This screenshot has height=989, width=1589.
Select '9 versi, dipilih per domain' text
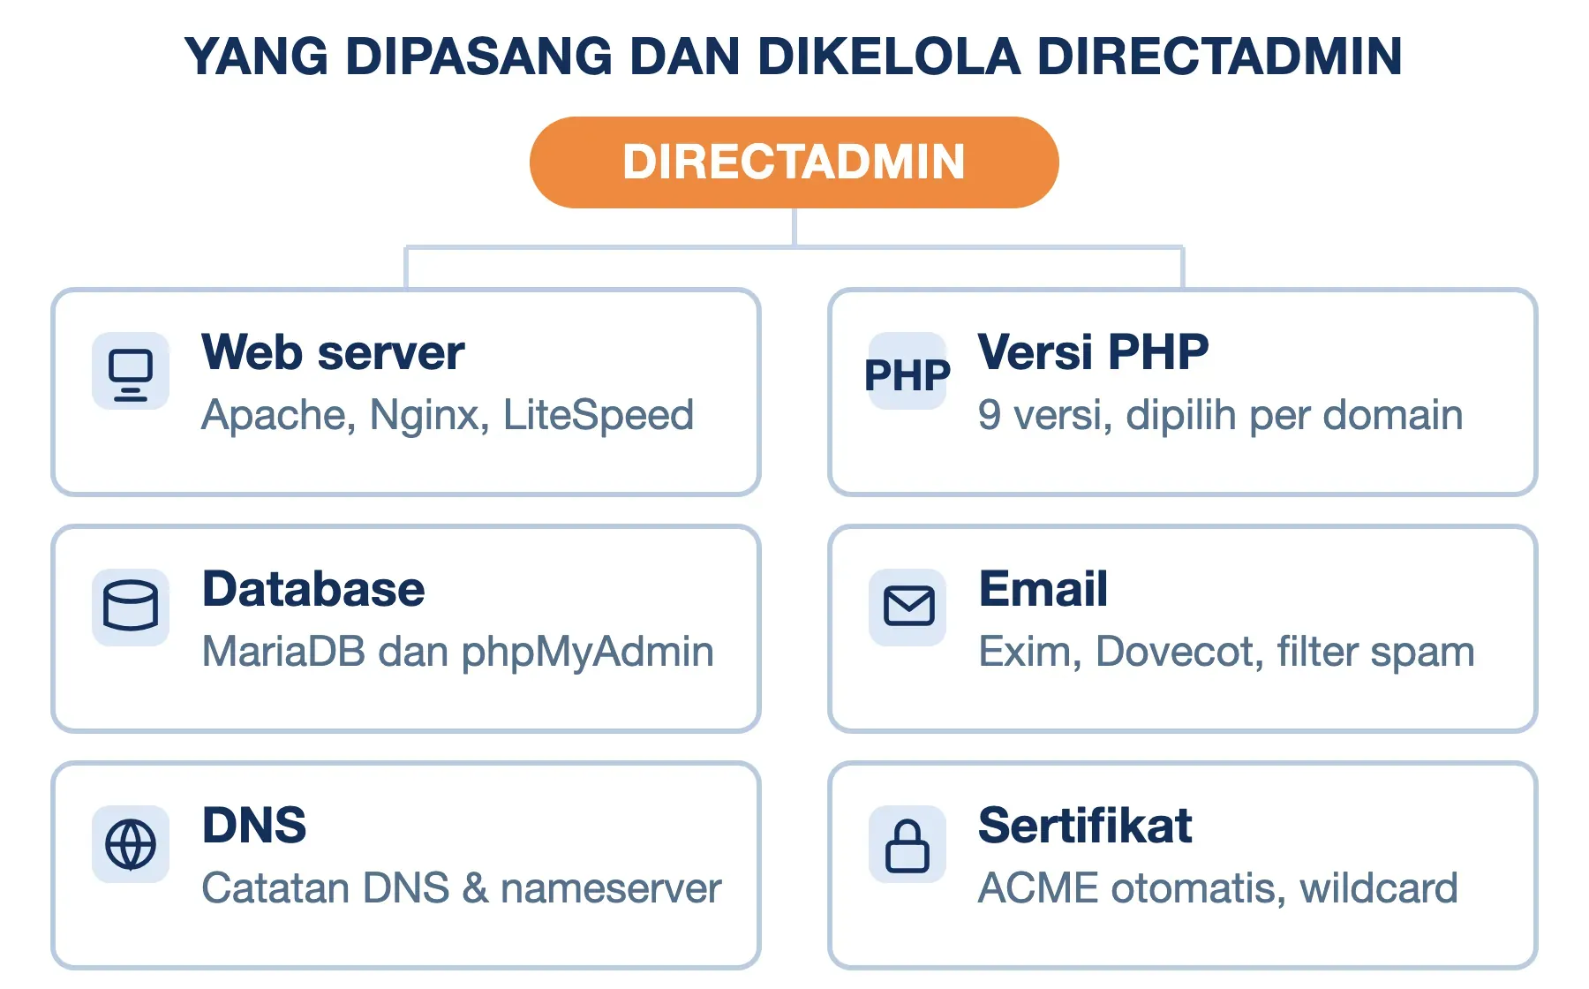(x=1220, y=415)
